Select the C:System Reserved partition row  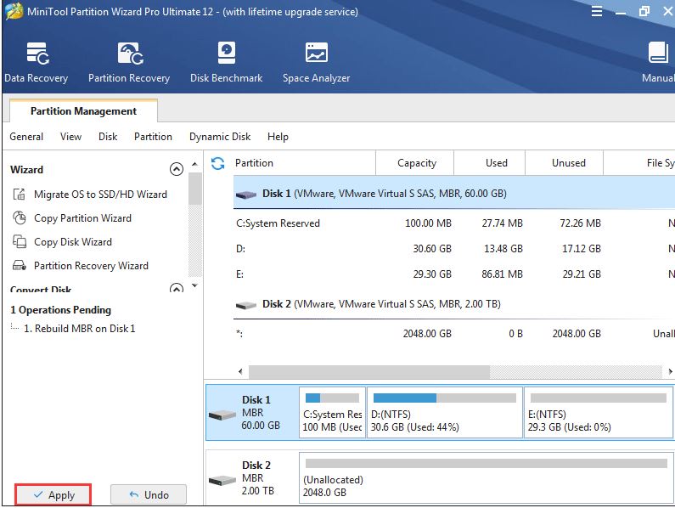click(x=454, y=223)
